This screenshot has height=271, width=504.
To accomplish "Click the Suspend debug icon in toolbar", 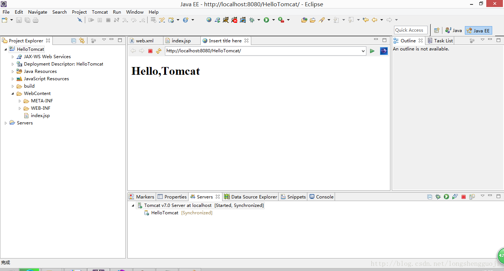I will coord(100,20).
